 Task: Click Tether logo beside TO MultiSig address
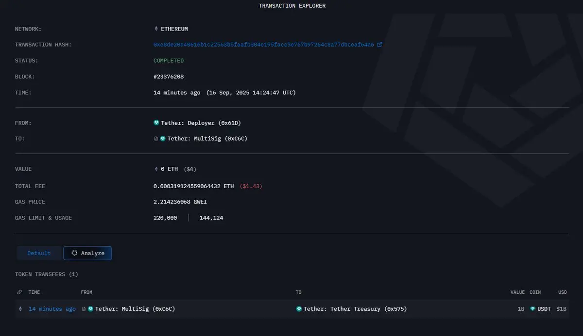163,139
